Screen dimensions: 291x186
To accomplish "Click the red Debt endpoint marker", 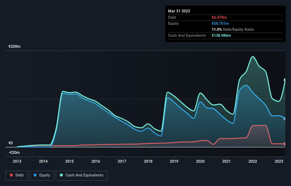I will (x=285, y=144).
